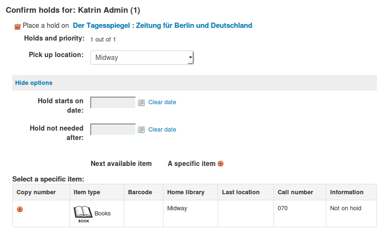Open calendar picker for Hold not needed after

(x=141, y=130)
